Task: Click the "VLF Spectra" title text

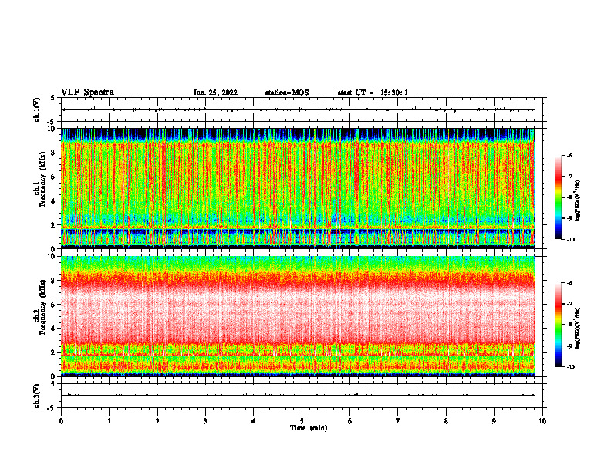Action: click(x=87, y=93)
